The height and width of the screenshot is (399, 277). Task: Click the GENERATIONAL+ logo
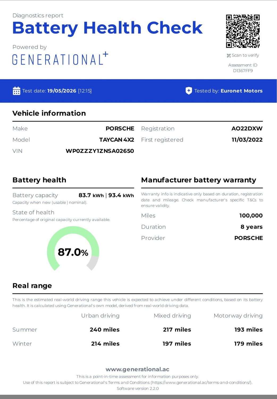(60, 59)
